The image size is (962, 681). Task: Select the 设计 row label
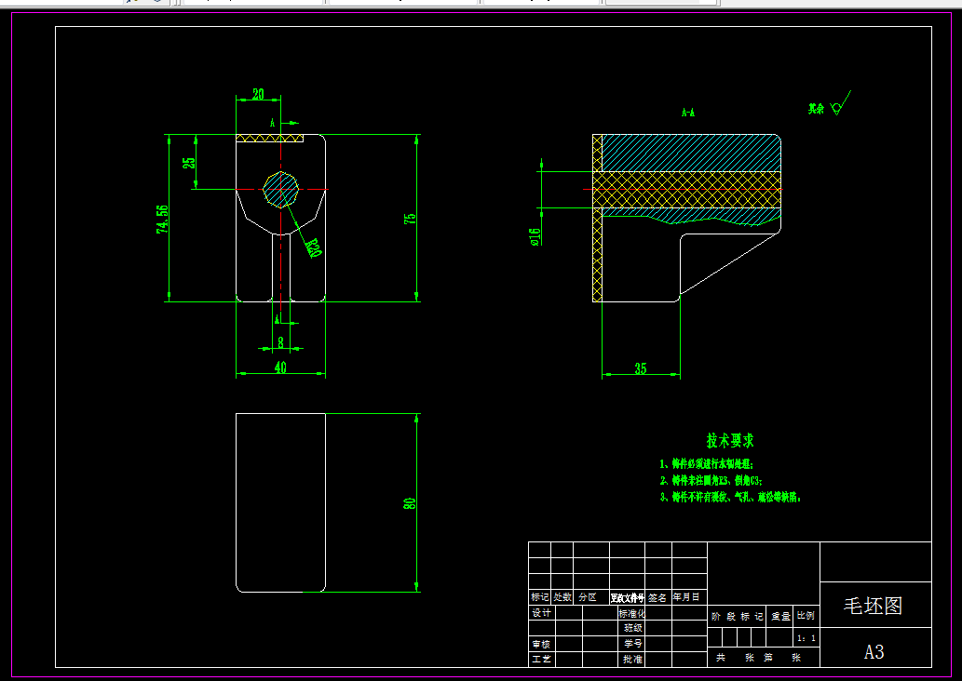542,612
